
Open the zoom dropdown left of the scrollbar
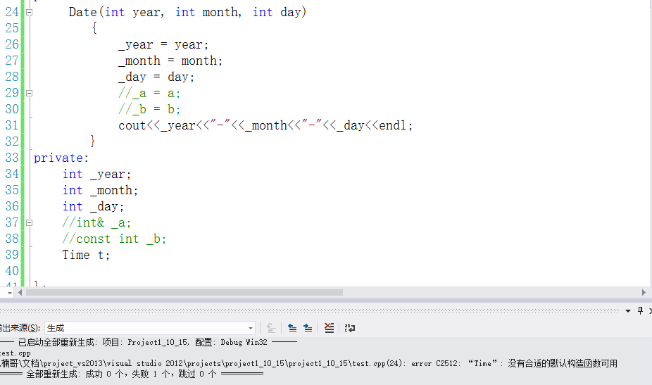coord(10,293)
